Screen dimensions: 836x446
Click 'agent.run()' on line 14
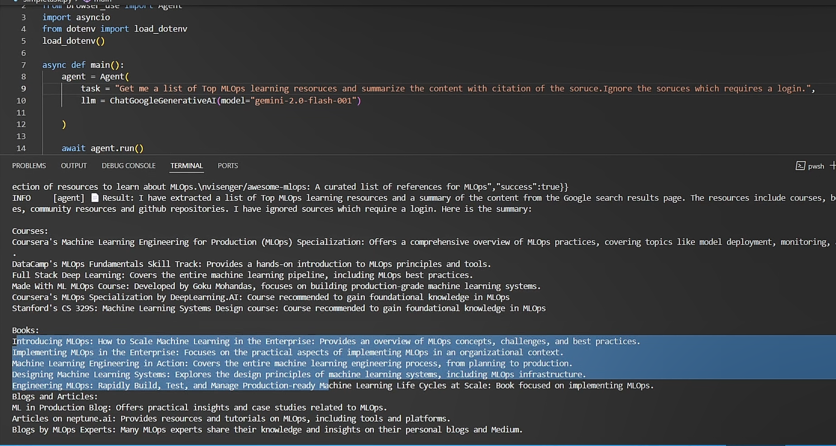coord(117,148)
